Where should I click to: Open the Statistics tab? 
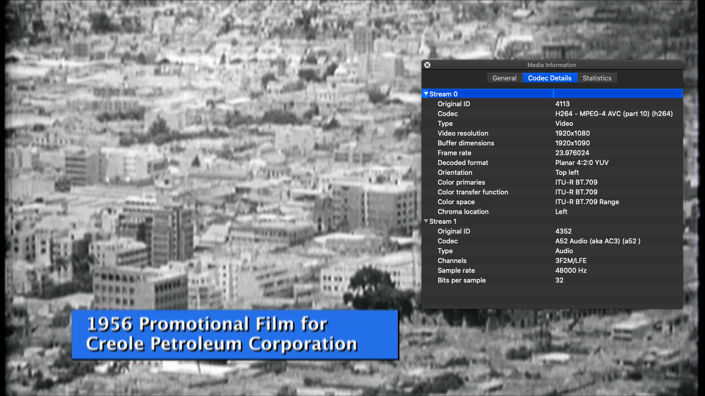tap(597, 78)
